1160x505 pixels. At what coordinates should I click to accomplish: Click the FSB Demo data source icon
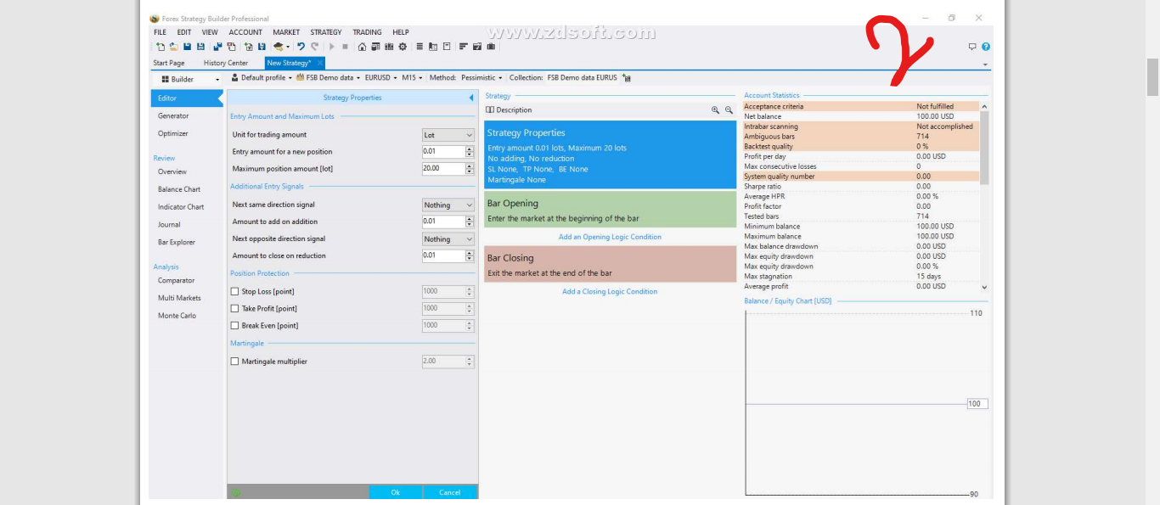[300, 77]
